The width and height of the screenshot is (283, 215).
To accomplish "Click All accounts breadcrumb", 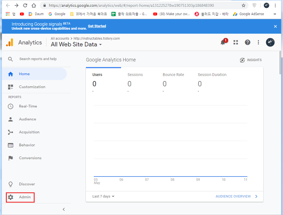I will 60,38.
